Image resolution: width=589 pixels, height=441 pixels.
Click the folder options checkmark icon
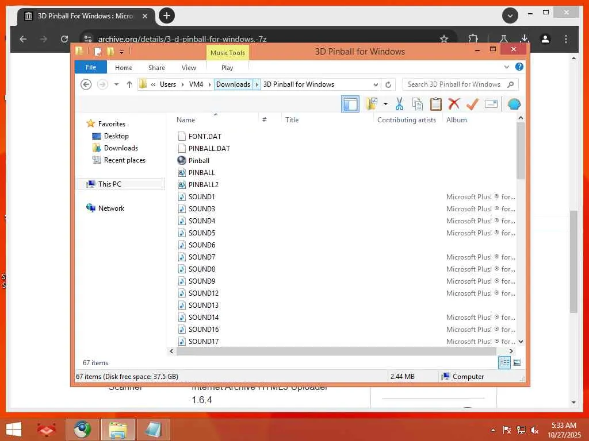[372, 104]
